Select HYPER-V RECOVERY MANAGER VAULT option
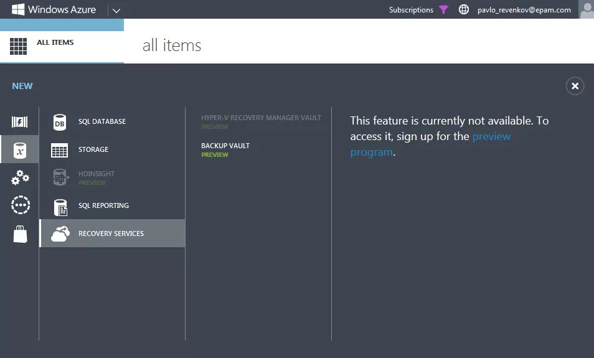The width and height of the screenshot is (594, 358). (261, 121)
